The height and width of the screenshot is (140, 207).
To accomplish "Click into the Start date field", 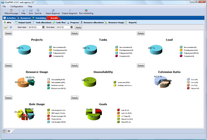I will [x=35, y=27].
